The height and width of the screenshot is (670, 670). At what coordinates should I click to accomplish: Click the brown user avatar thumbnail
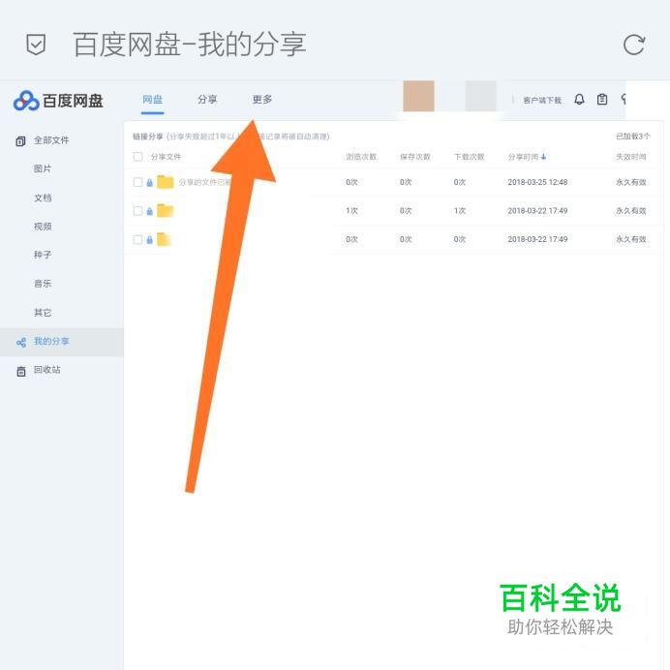tap(418, 96)
